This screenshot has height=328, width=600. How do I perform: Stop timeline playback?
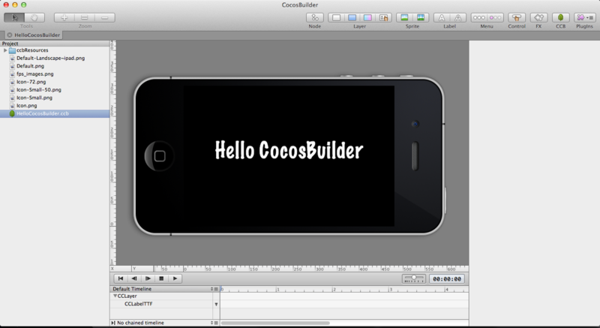[161, 278]
